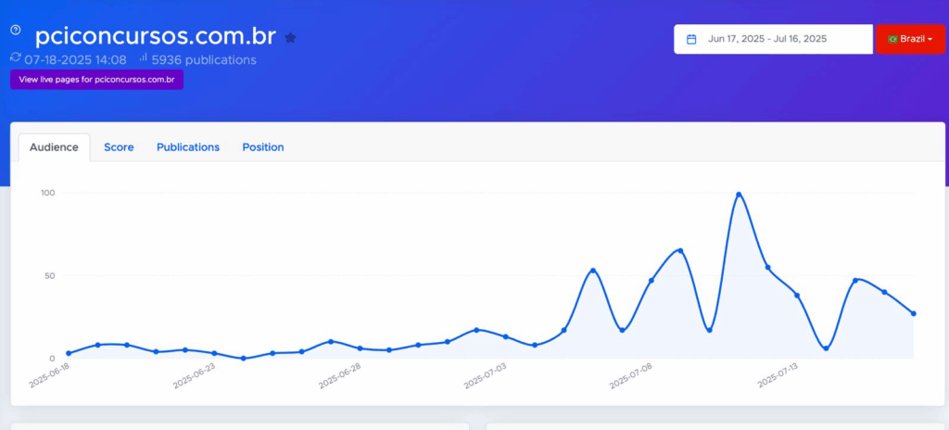
Task: Click the first data point at 2025-06-18
Action: pyautogui.click(x=68, y=353)
